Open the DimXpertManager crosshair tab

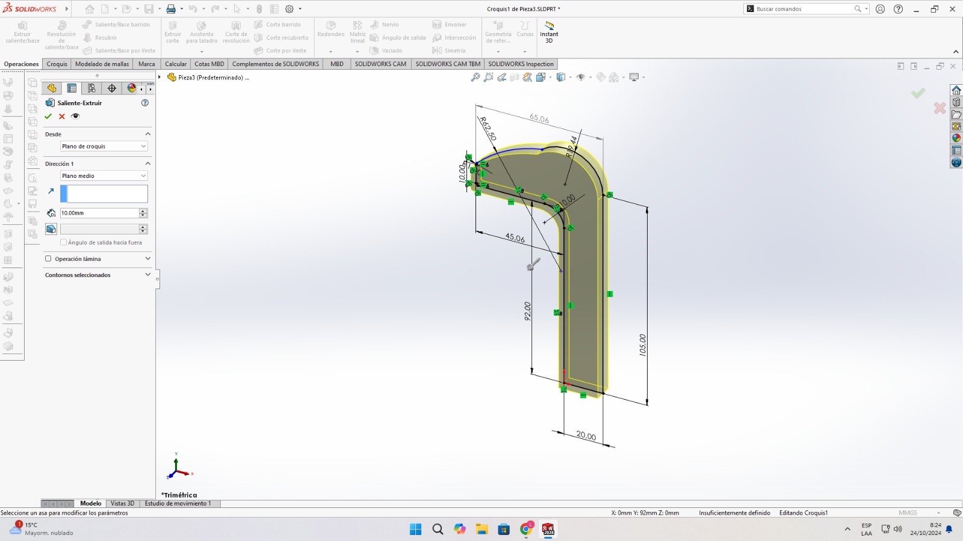[111, 88]
